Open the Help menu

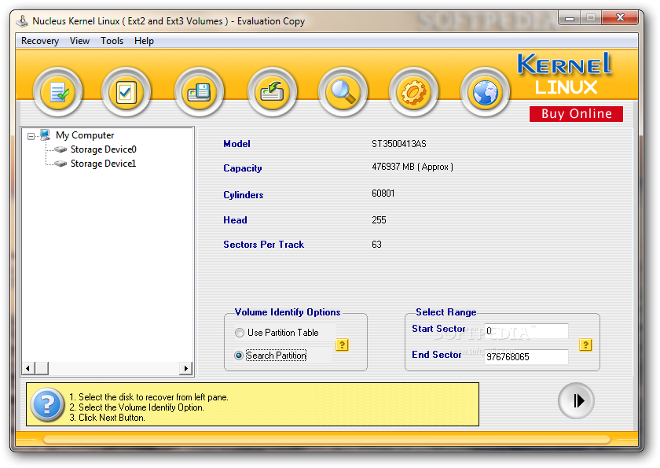pos(144,41)
